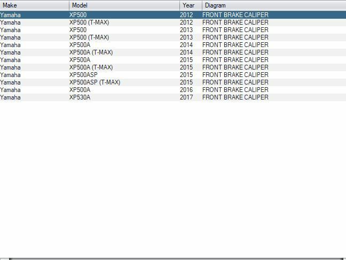The width and height of the screenshot is (346, 260).
Task: Click year '2013' in the plain XP500 row
Action: [186, 30]
